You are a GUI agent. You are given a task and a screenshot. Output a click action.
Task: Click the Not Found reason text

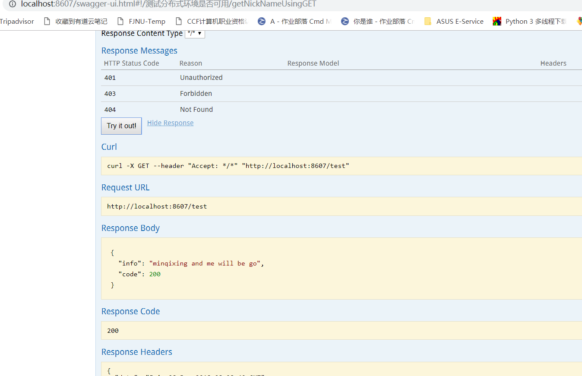click(196, 110)
